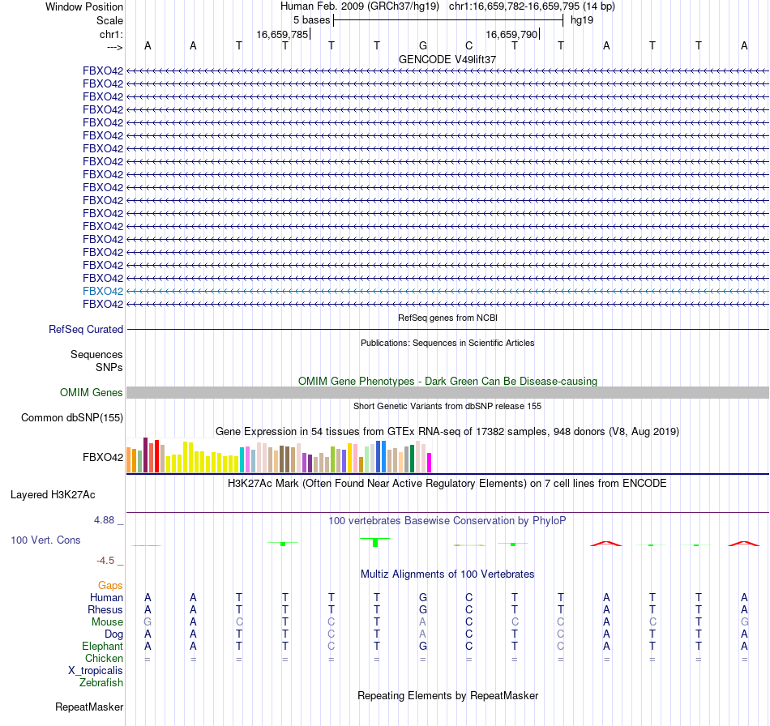770x726 pixels.
Task: Open Repeating Elements by RepeatMasker title
Action: (447, 696)
